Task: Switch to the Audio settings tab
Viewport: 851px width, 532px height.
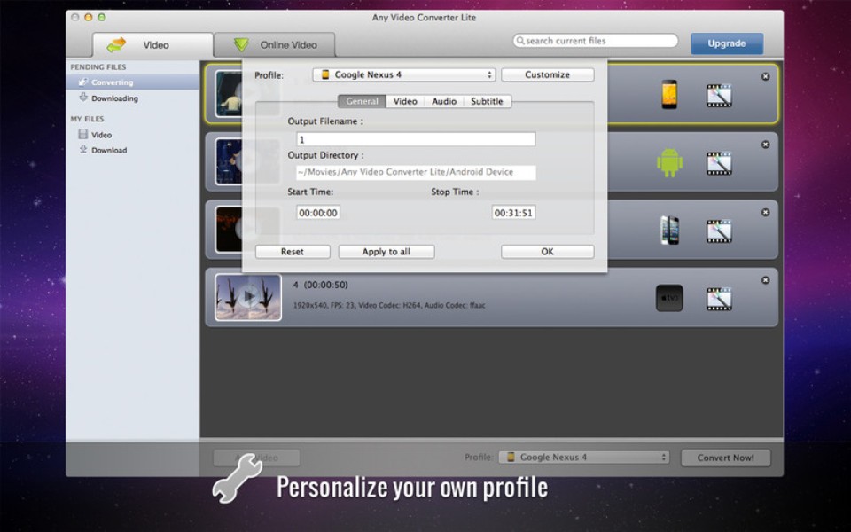Action: 444,101
